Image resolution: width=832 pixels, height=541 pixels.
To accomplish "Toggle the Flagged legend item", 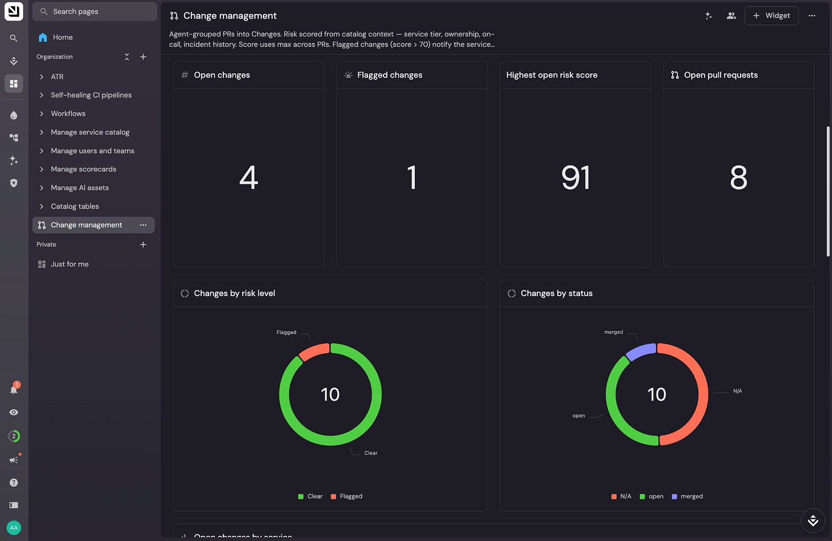I will pyautogui.click(x=346, y=496).
